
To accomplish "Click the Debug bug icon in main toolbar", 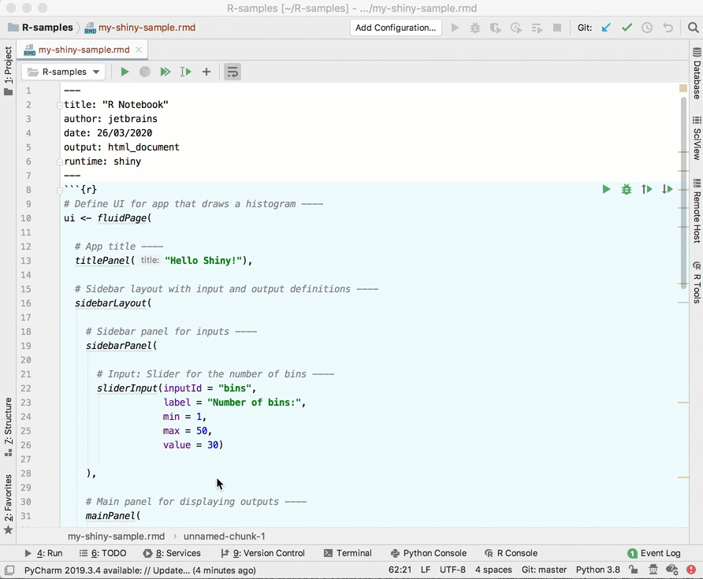I will pos(475,28).
